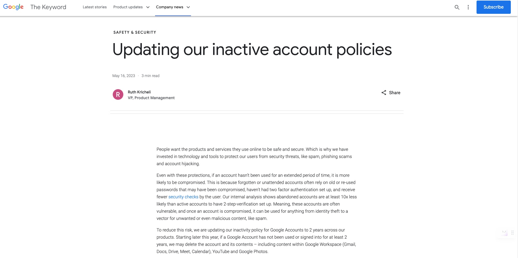Click the May 16, 2023 date
Image resolution: width=518 pixels, height=258 pixels.
click(x=124, y=76)
